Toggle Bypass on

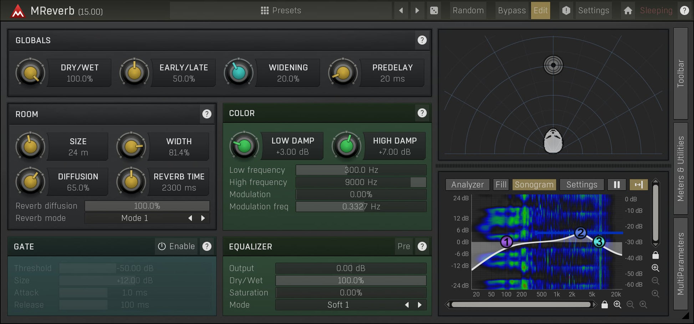point(512,10)
